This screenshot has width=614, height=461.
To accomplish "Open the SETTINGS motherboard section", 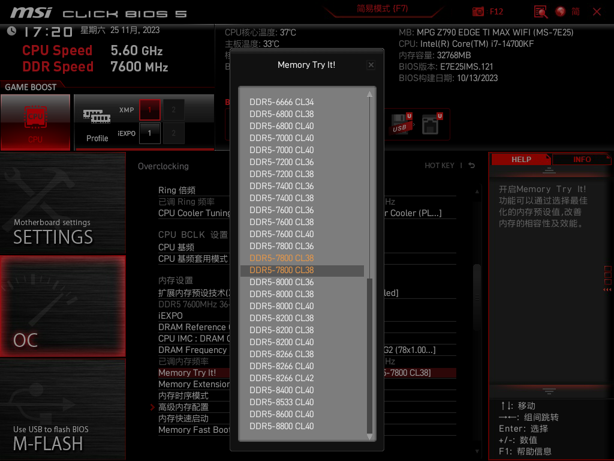I will click(62, 203).
